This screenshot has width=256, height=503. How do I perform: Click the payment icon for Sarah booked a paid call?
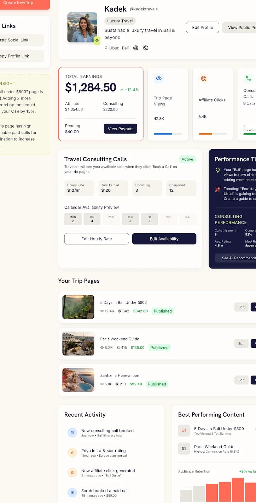tap(72, 492)
